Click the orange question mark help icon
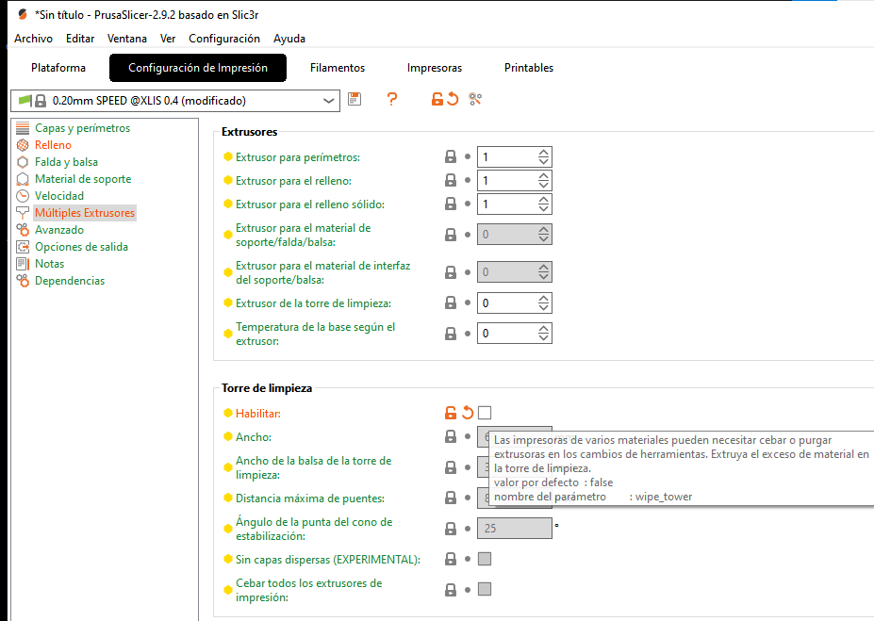 pyautogui.click(x=392, y=99)
